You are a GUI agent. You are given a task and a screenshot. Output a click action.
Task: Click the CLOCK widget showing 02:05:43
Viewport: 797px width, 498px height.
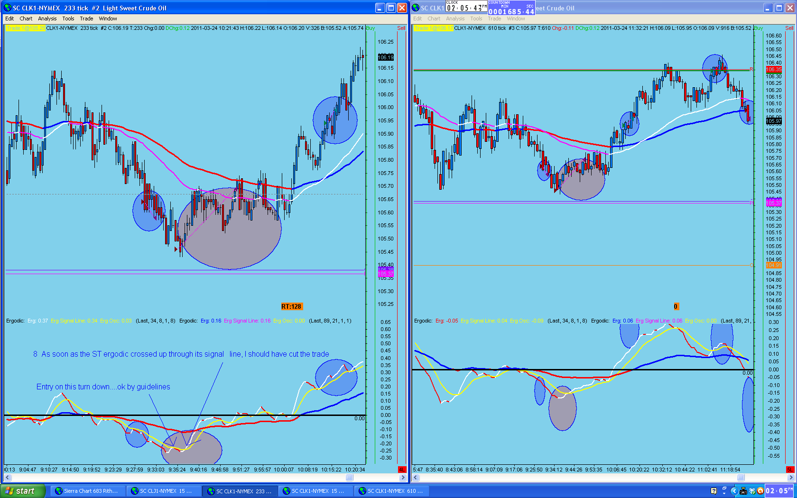(466, 7)
